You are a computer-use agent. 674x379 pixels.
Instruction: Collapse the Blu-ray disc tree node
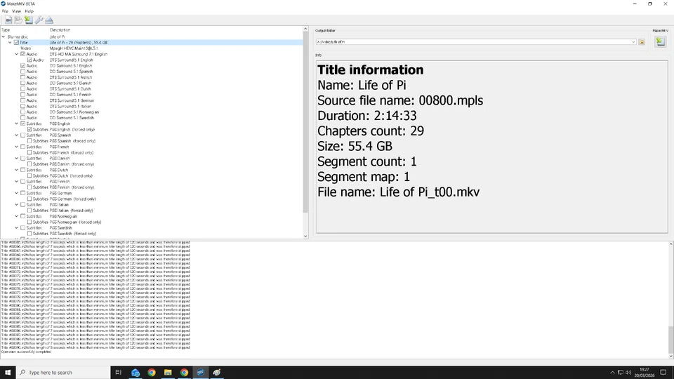point(4,37)
